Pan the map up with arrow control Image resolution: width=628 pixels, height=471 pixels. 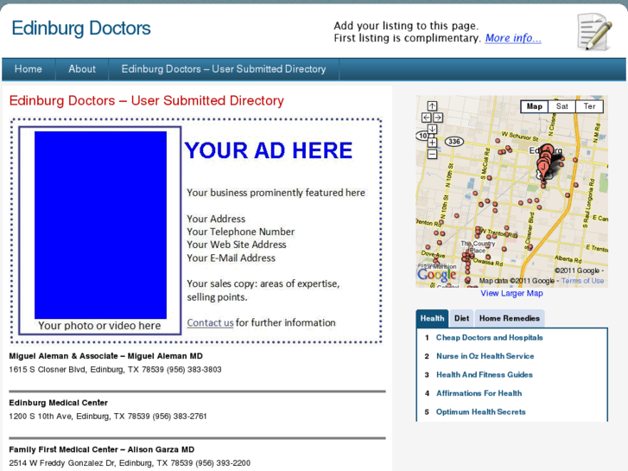pos(432,105)
